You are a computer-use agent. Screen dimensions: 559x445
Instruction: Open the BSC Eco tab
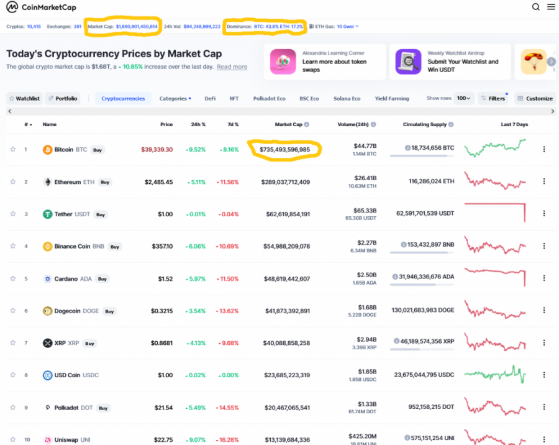click(x=309, y=98)
